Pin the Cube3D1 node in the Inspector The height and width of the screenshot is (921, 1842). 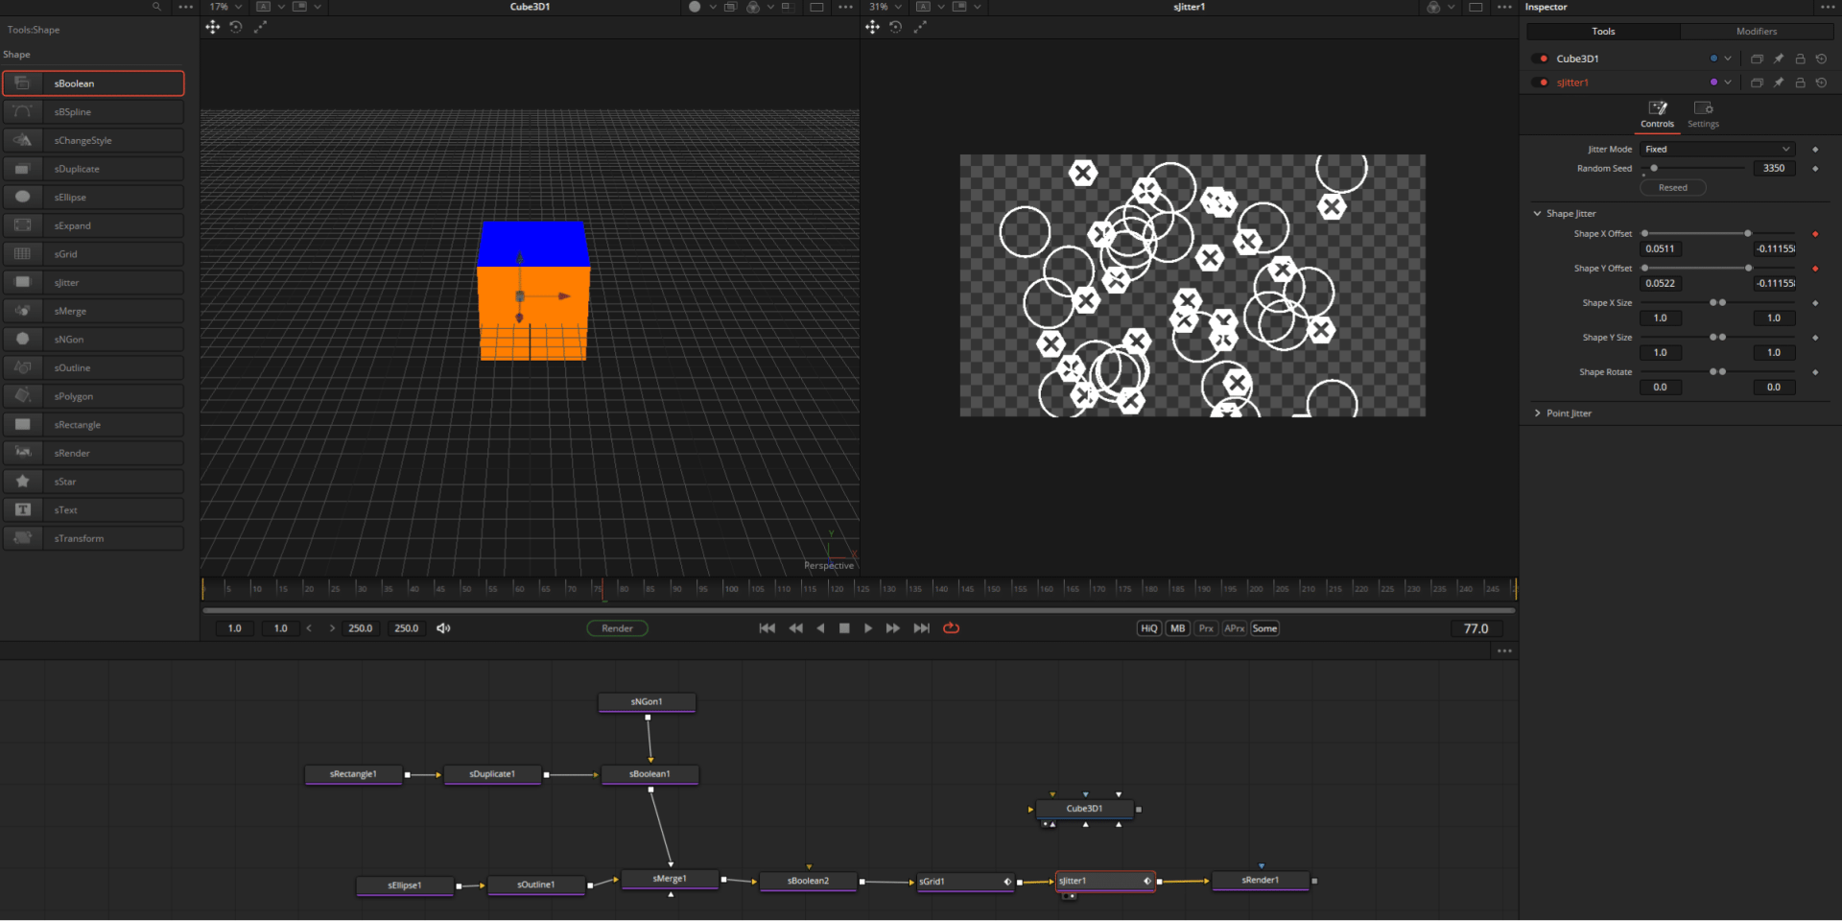(x=1778, y=59)
